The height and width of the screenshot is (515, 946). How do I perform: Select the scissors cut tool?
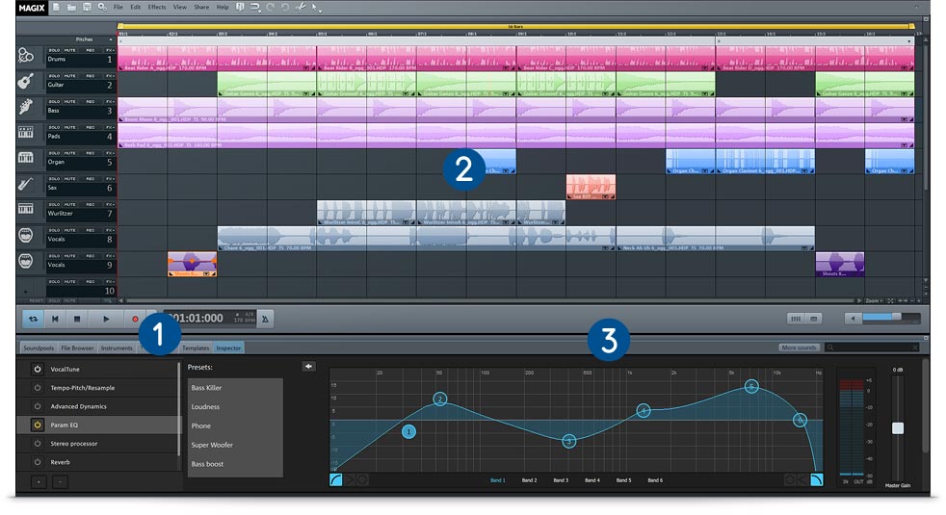(x=300, y=8)
